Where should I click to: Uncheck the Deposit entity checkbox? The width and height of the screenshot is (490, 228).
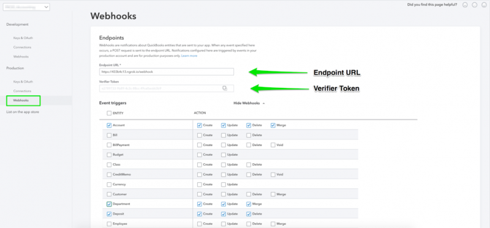109,215
